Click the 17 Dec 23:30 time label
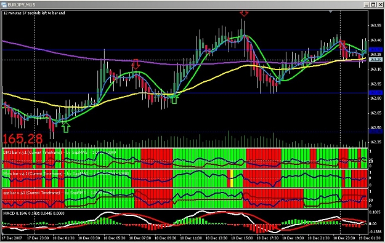Image resolution: width=385 pixels, height=243 pixels. 38,238
